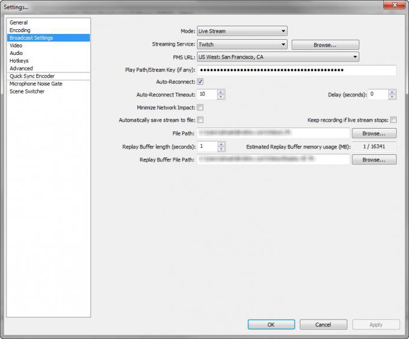Go to Hotkeys settings section
The width and height of the screenshot is (409, 339).
click(x=19, y=61)
